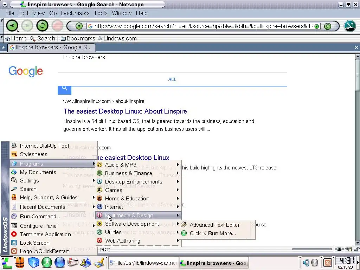The width and height of the screenshot is (360, 270).
Task: Click the Back navigation button
Action: [12, 25]
